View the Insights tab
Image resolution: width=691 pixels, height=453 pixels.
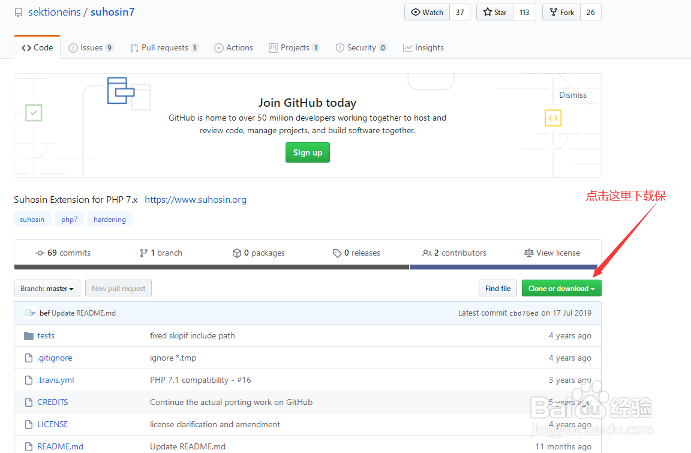[x=423, y=47]
